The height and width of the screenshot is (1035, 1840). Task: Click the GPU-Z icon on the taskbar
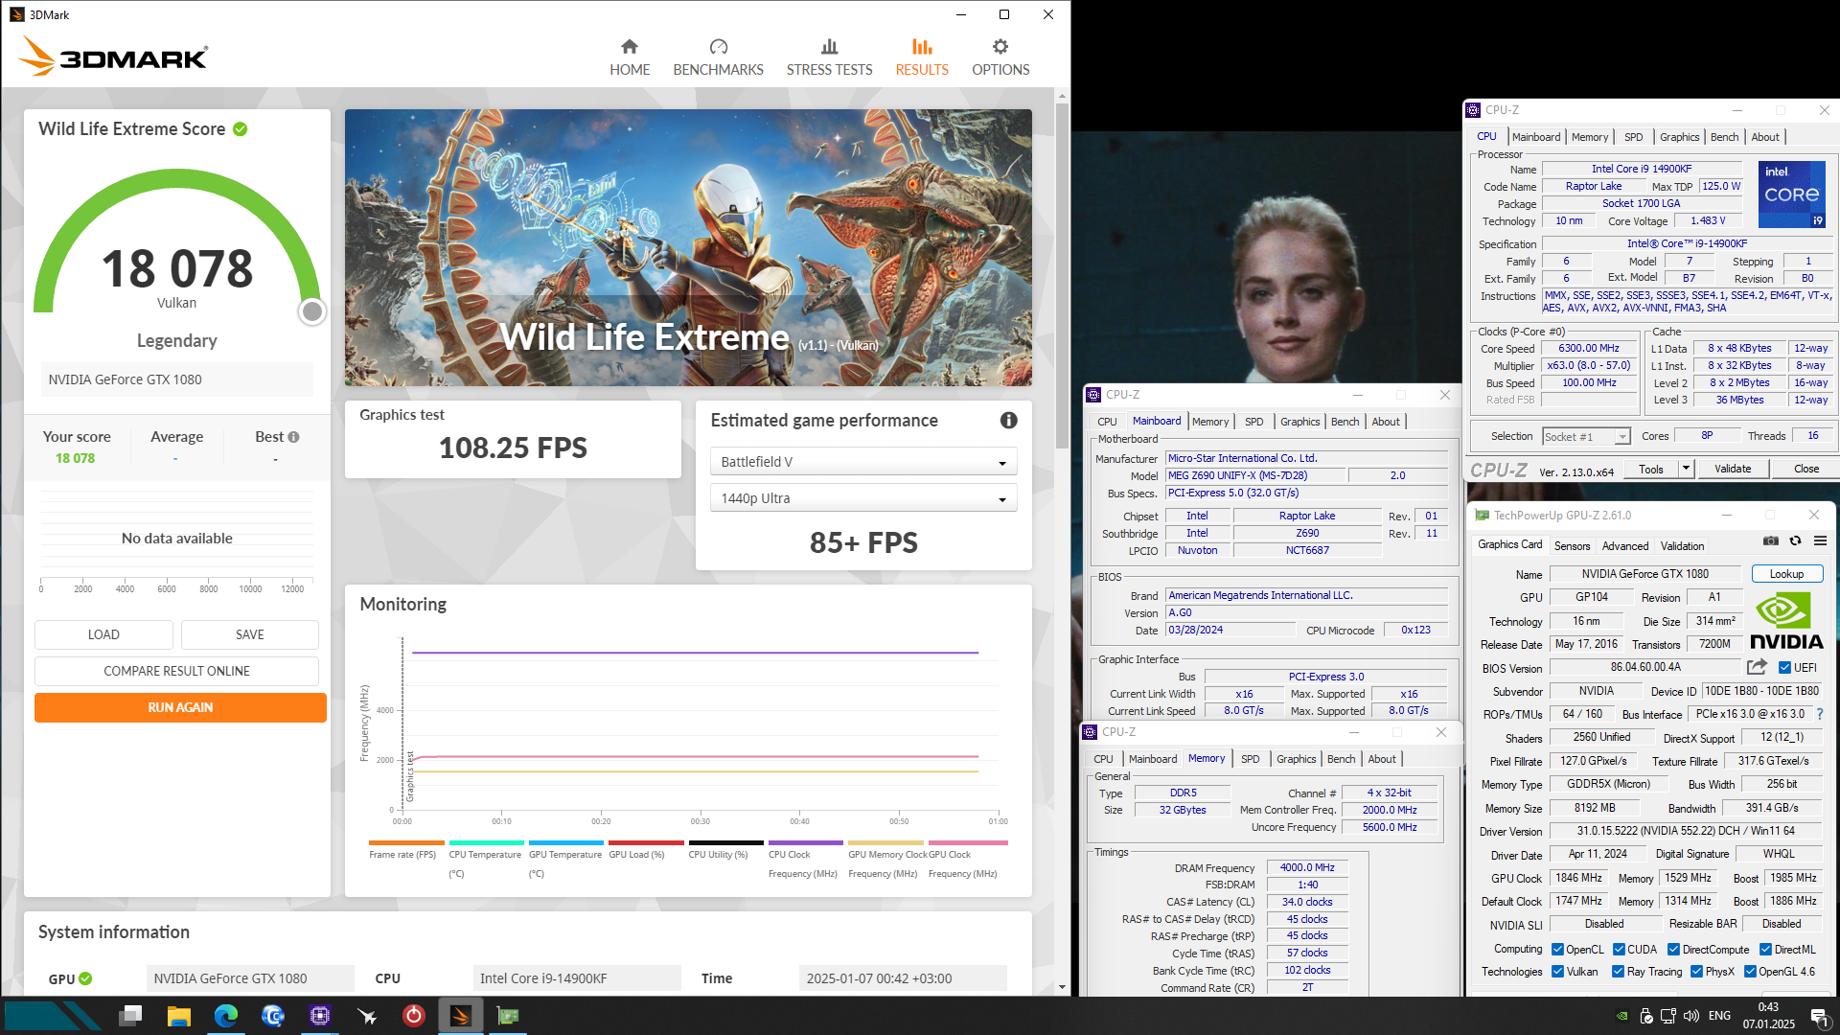pos(508,1015)
